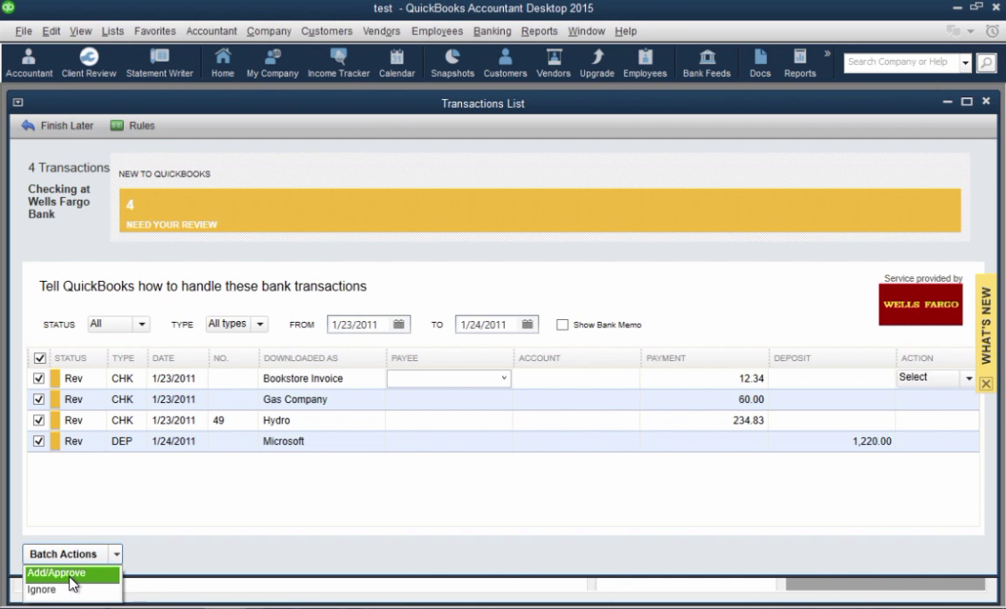The image size is (1006, 609).
Task: Uncheck the Gas Company transaction
Action: [x=38, y=399]
